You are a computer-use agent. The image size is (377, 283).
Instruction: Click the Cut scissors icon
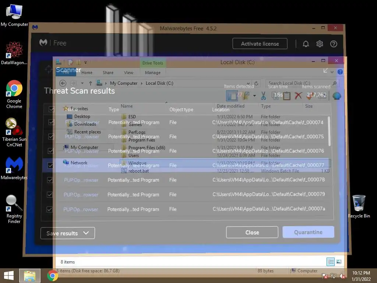click(263, 96)
